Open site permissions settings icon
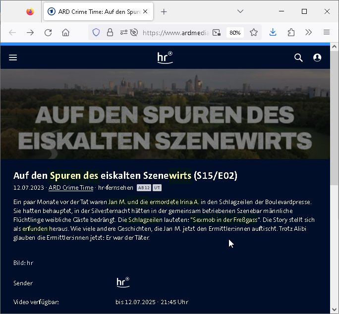 click(124, 33)
